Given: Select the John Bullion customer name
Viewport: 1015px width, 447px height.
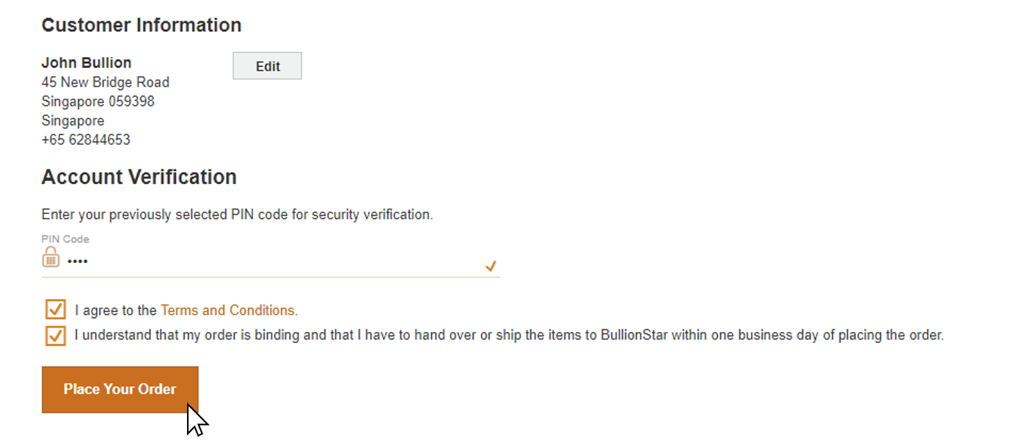Looking at the screenshot, I should pyautogui.click(x=87, y=63).
